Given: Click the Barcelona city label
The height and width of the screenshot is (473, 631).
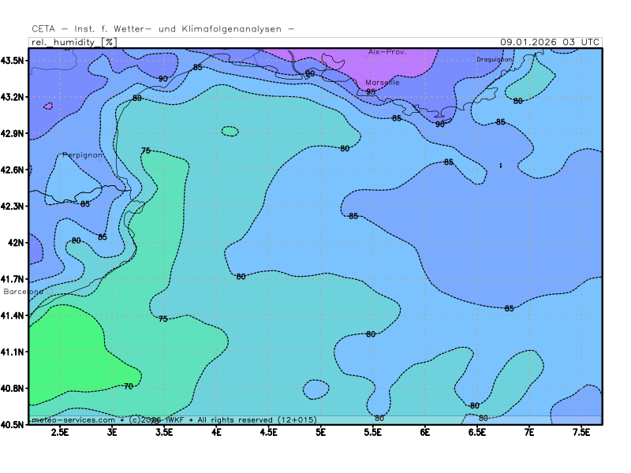Looking at the screenshot, I should [x=24, y=292].
